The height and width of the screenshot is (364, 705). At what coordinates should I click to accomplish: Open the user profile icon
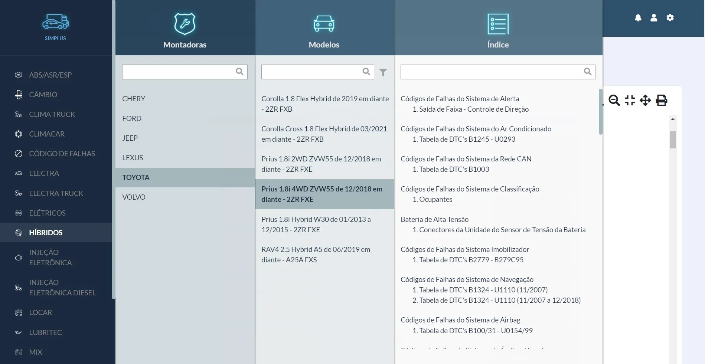654,18
